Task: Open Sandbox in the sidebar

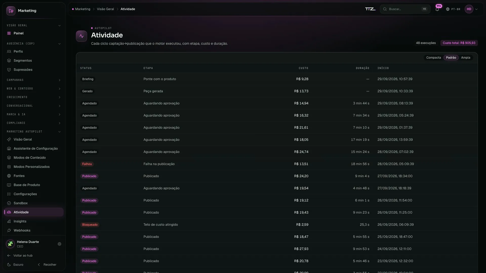Action: [x=34, y=203]
